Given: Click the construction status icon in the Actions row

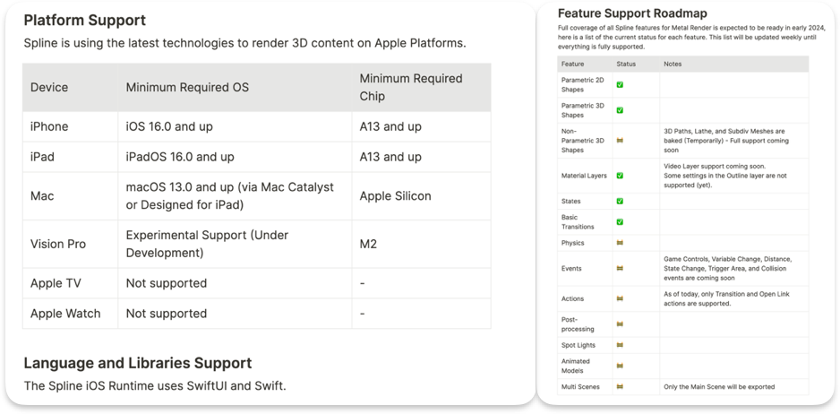Looking at the screenshot, I should [x=620, y=298].
